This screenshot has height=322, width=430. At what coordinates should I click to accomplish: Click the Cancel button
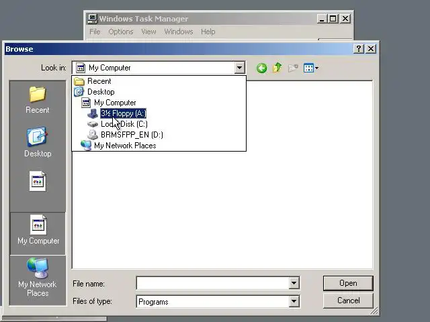(x=348, y=301)
